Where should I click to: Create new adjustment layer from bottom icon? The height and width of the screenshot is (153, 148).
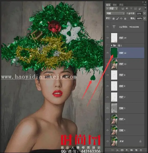pos(127,150)
